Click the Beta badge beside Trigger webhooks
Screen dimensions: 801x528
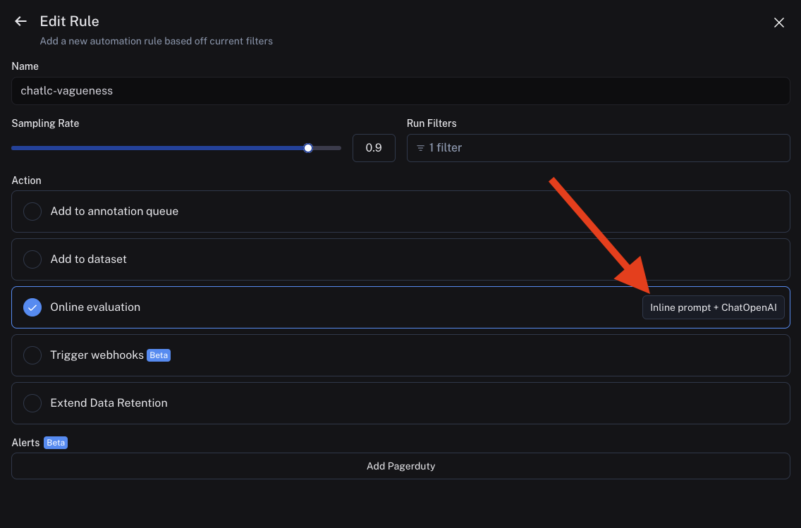(x=159, y=355)
